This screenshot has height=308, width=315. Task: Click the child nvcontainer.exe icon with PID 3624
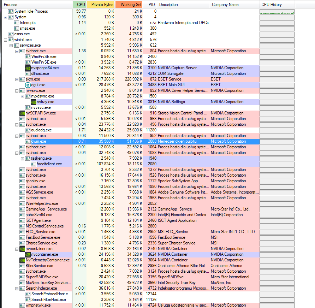click(28, 254)
